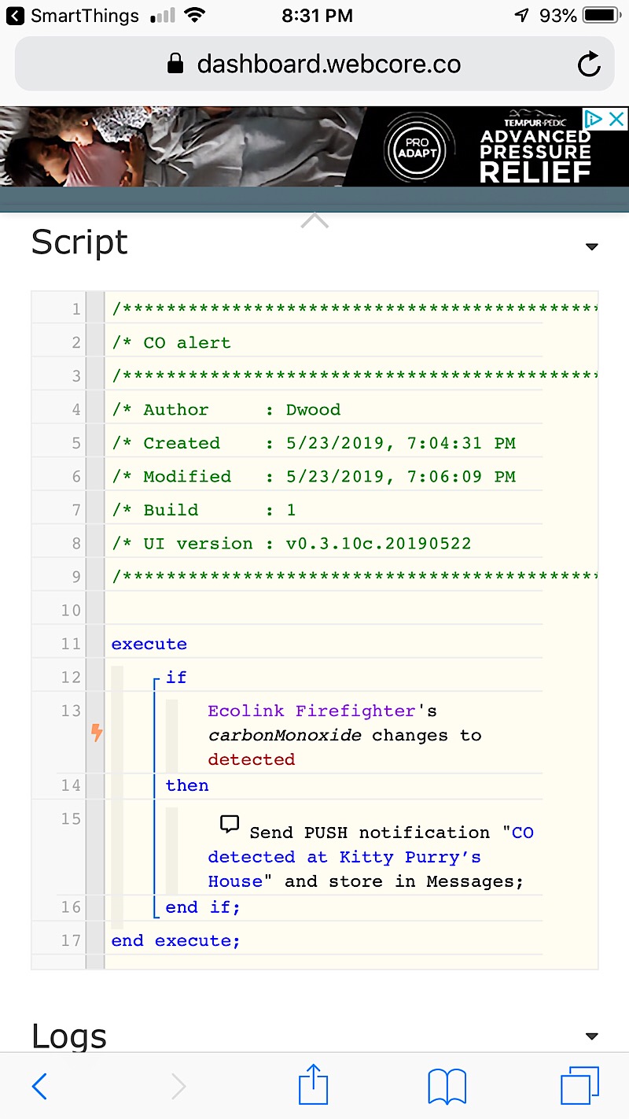Tap the Wi-Fi status icon
Screen dimensions: 629x1119
coord(196,15)
